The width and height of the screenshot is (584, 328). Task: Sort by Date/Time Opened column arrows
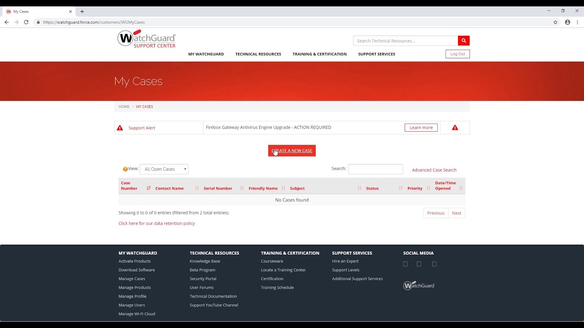[461, 188]
